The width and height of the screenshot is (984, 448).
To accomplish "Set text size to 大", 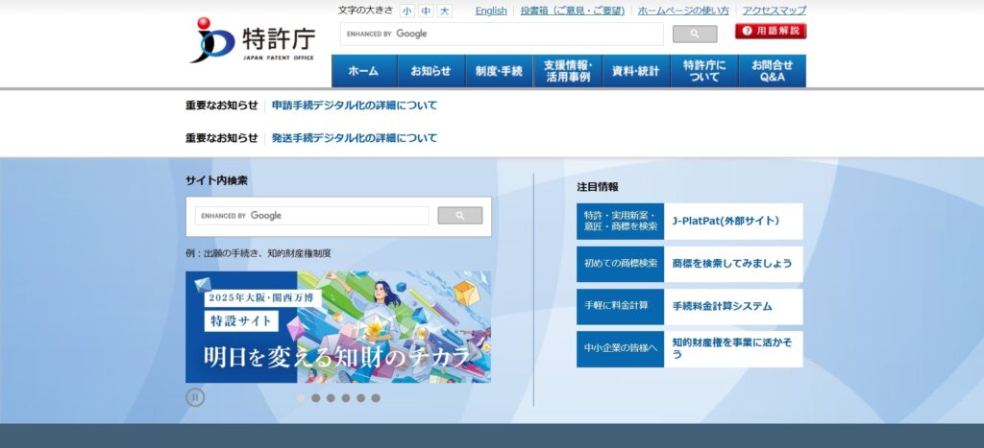I will point(444,12).
